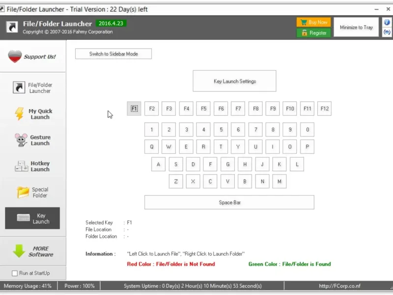
Task: Select the F8 key button
Action: [255, 109]
